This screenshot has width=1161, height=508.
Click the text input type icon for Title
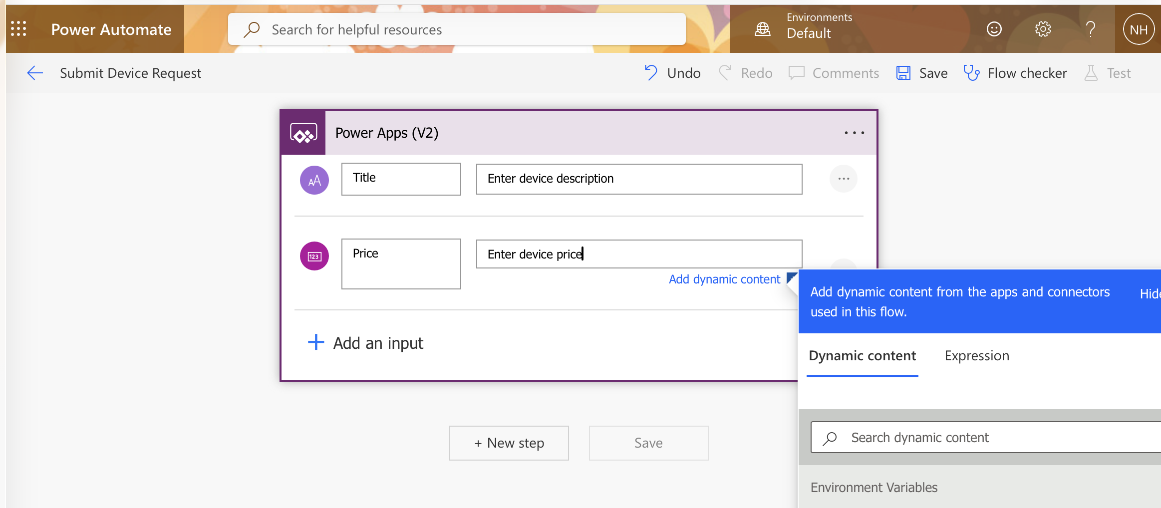314,180
